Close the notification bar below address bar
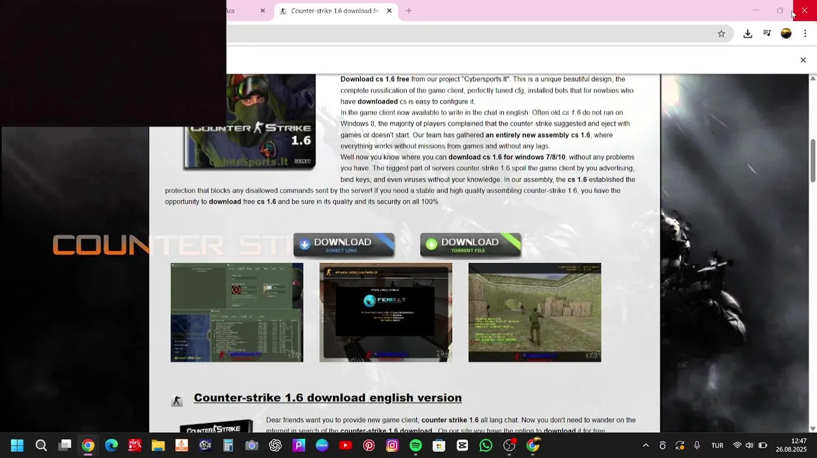The height and width of the screenshot is (458, 817). point(803,60)
